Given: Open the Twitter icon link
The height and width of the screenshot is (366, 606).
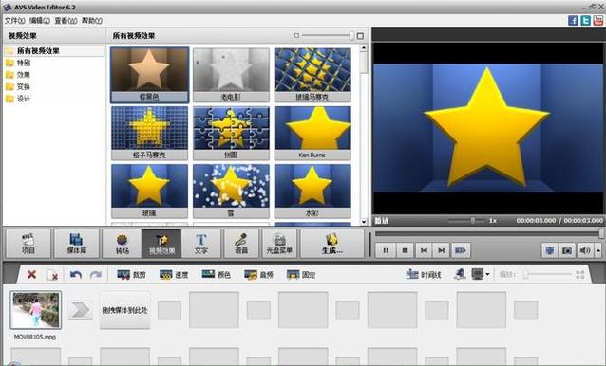Looking at the screenshot, I should pyautogui.click(x=585, y=21).
